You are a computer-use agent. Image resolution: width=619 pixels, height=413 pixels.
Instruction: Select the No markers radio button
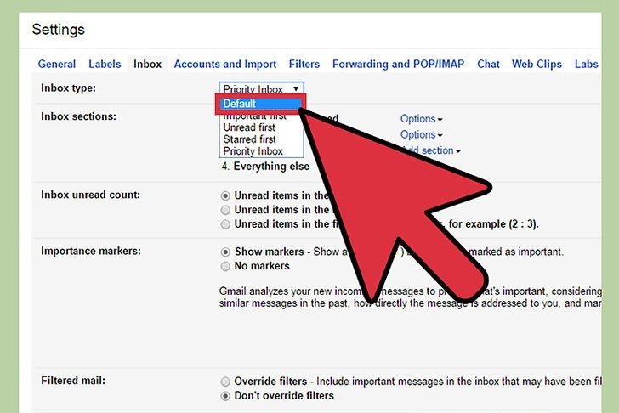point(225,266)
